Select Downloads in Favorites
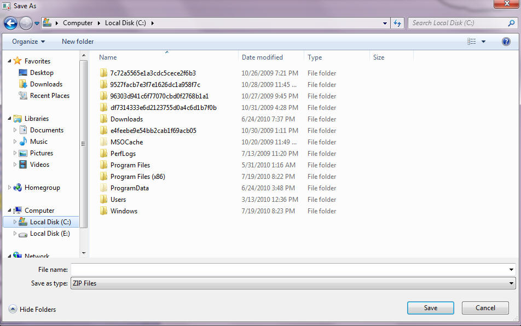 (46, 84)
